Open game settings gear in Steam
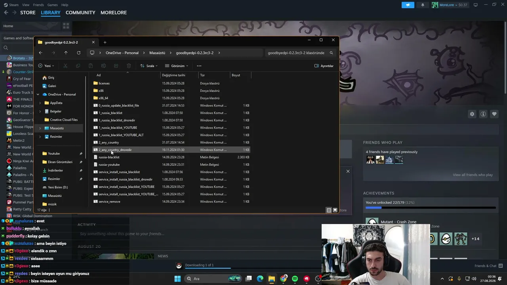The width and height of the screenshot is (507, 285). pos(472,114)
